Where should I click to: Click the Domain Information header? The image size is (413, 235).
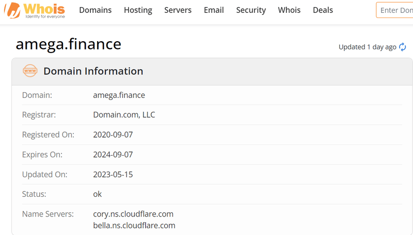coord(93,71)
